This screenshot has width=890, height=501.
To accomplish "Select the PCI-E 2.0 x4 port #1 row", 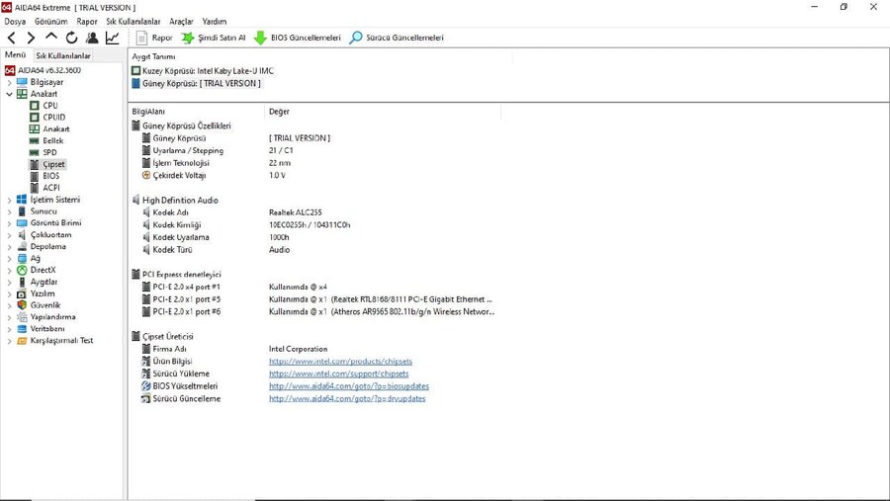I will click(x=186, y=288).
